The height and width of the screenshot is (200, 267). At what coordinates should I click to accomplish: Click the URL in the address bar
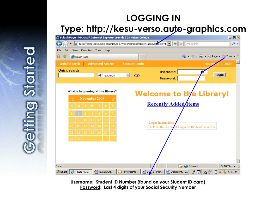pyautogui.click(x=123, y=44)
